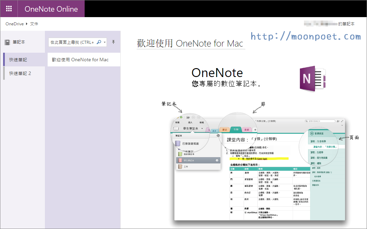Click the share person icon in the Mac toolbar

tap(338, 121)
